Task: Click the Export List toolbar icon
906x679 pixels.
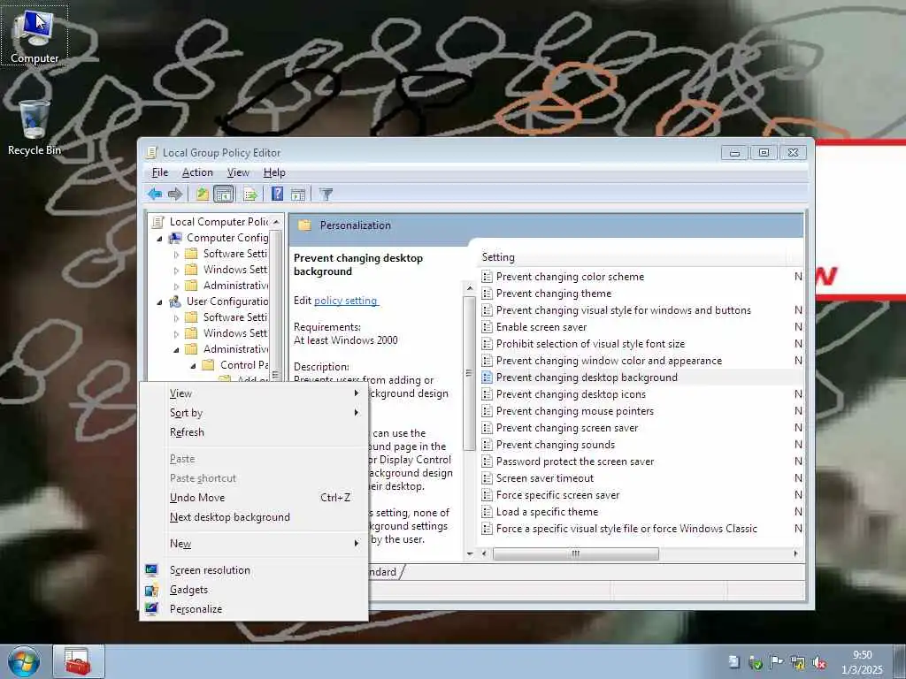Action: [x=250, y=194]
